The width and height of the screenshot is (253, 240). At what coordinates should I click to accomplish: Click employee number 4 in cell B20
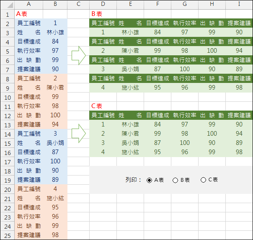55,189
